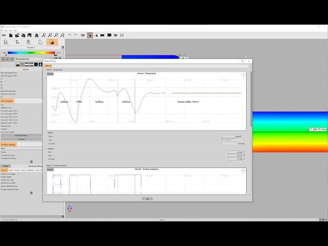Click the speech bubble comment icon

point(109,36)
